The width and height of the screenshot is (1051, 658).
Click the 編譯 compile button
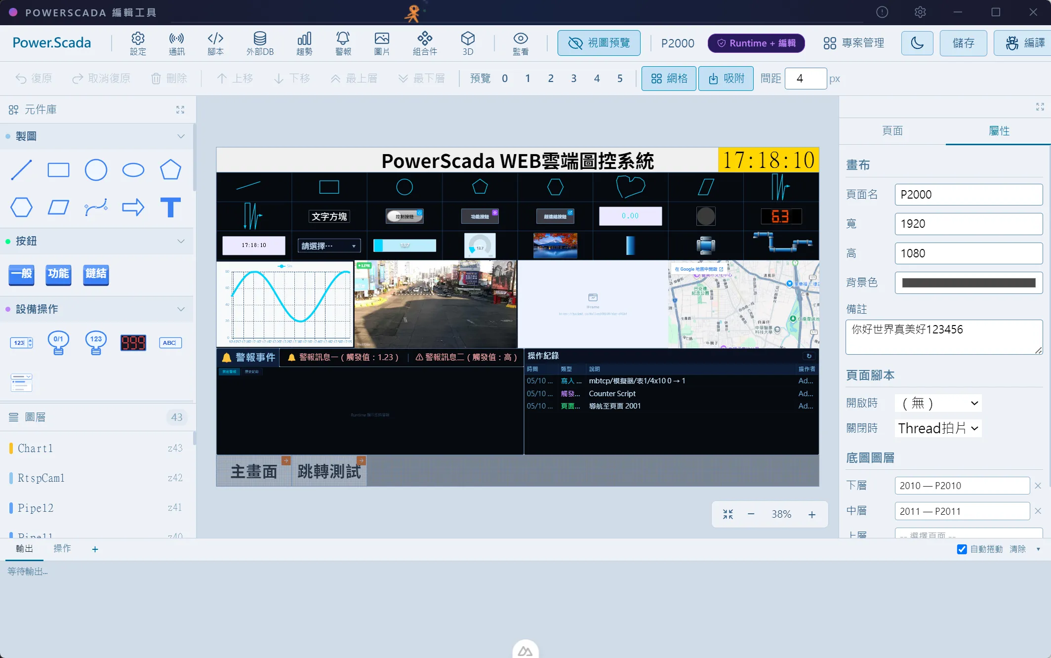1023,43
